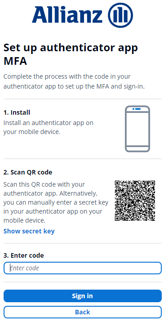Submit with the Sign in button
The width and height of the screenshot is (164, 322).
tap(83, 296)
